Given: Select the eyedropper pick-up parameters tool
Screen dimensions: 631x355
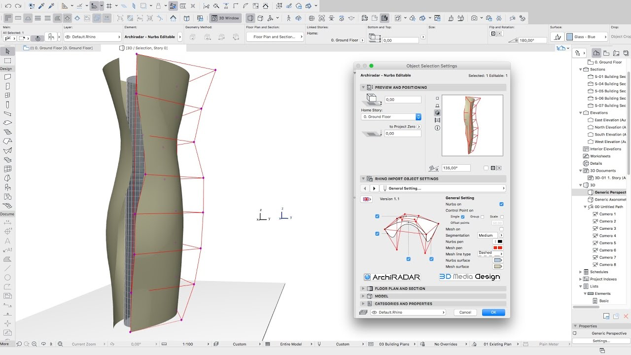Looking at the screenshot, I should [x=40, y=6].
